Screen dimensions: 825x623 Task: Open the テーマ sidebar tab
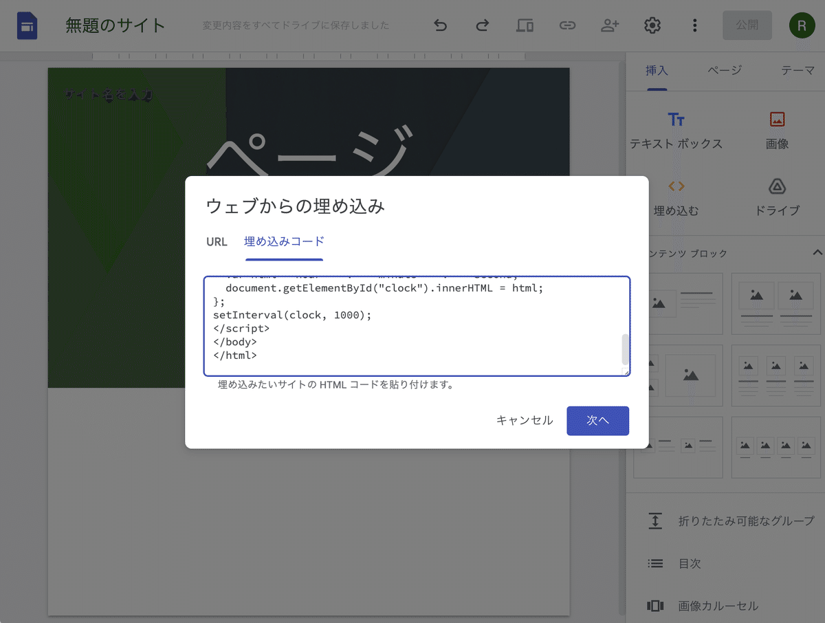pos(797,70)
